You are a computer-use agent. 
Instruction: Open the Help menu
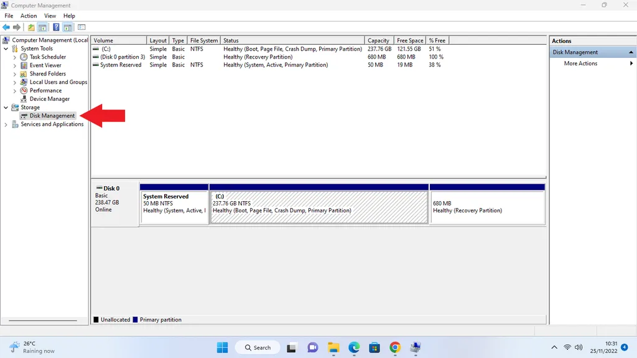(69, 16)
